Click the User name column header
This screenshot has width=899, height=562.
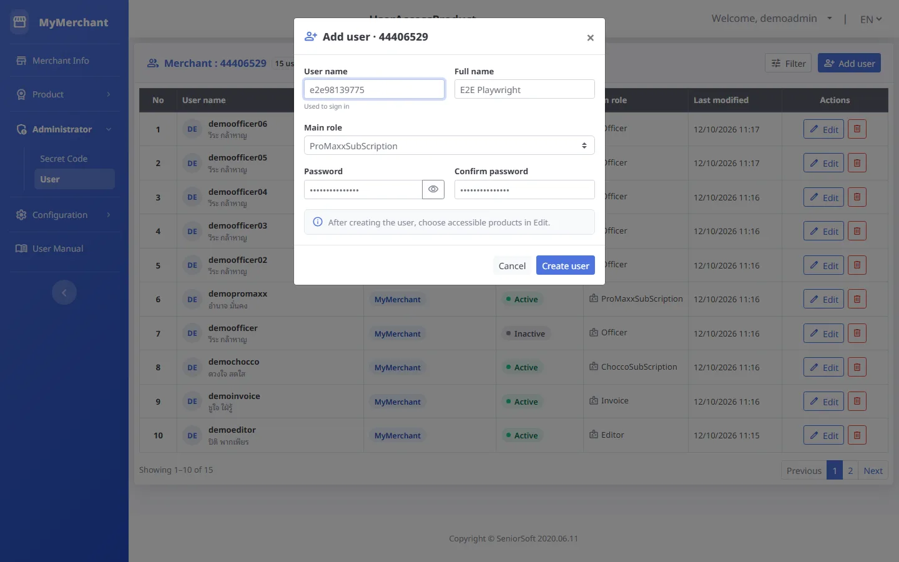[x=204, y=100]
